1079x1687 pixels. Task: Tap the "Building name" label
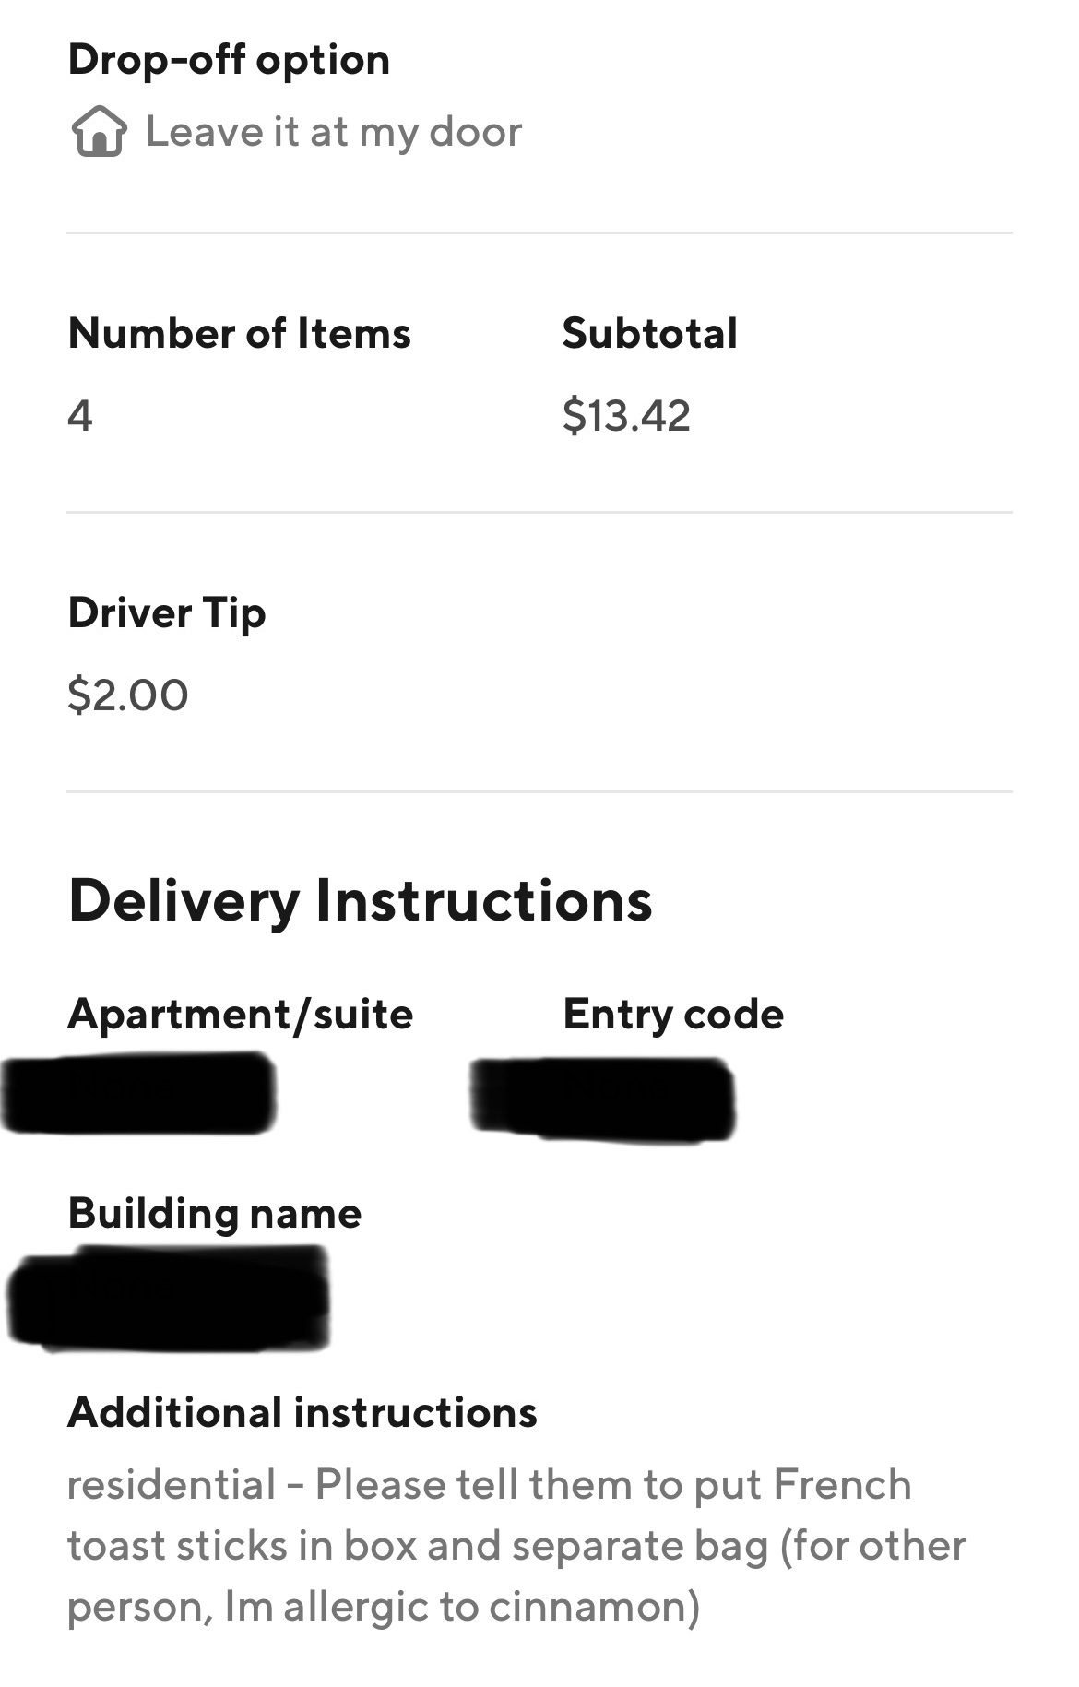click(214, 1214)
